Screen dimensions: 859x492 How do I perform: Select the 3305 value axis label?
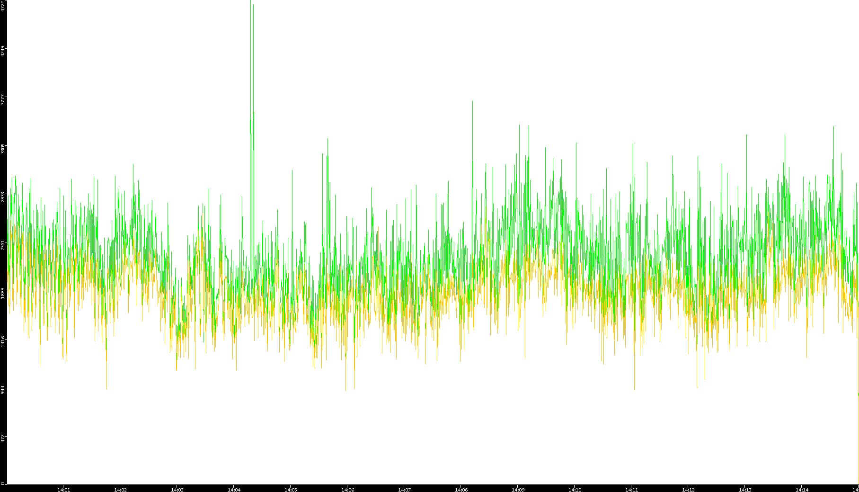pyautogui.click(x=3, y=148)
